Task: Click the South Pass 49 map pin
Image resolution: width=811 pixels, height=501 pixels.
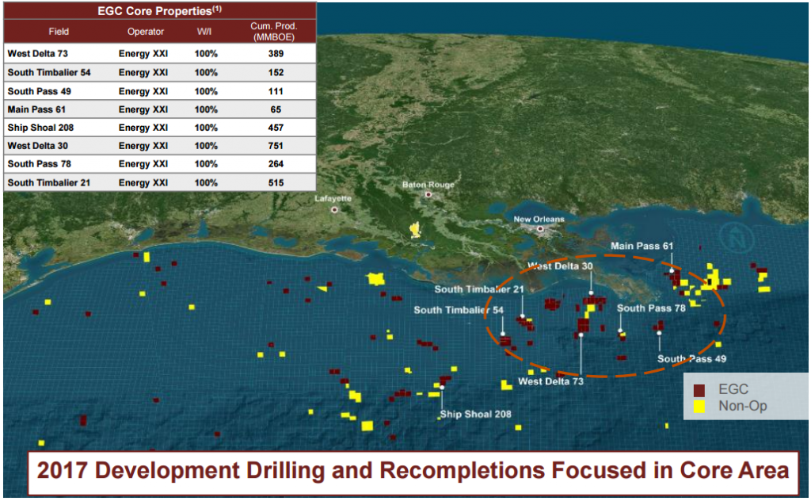Action: [659, 333]
